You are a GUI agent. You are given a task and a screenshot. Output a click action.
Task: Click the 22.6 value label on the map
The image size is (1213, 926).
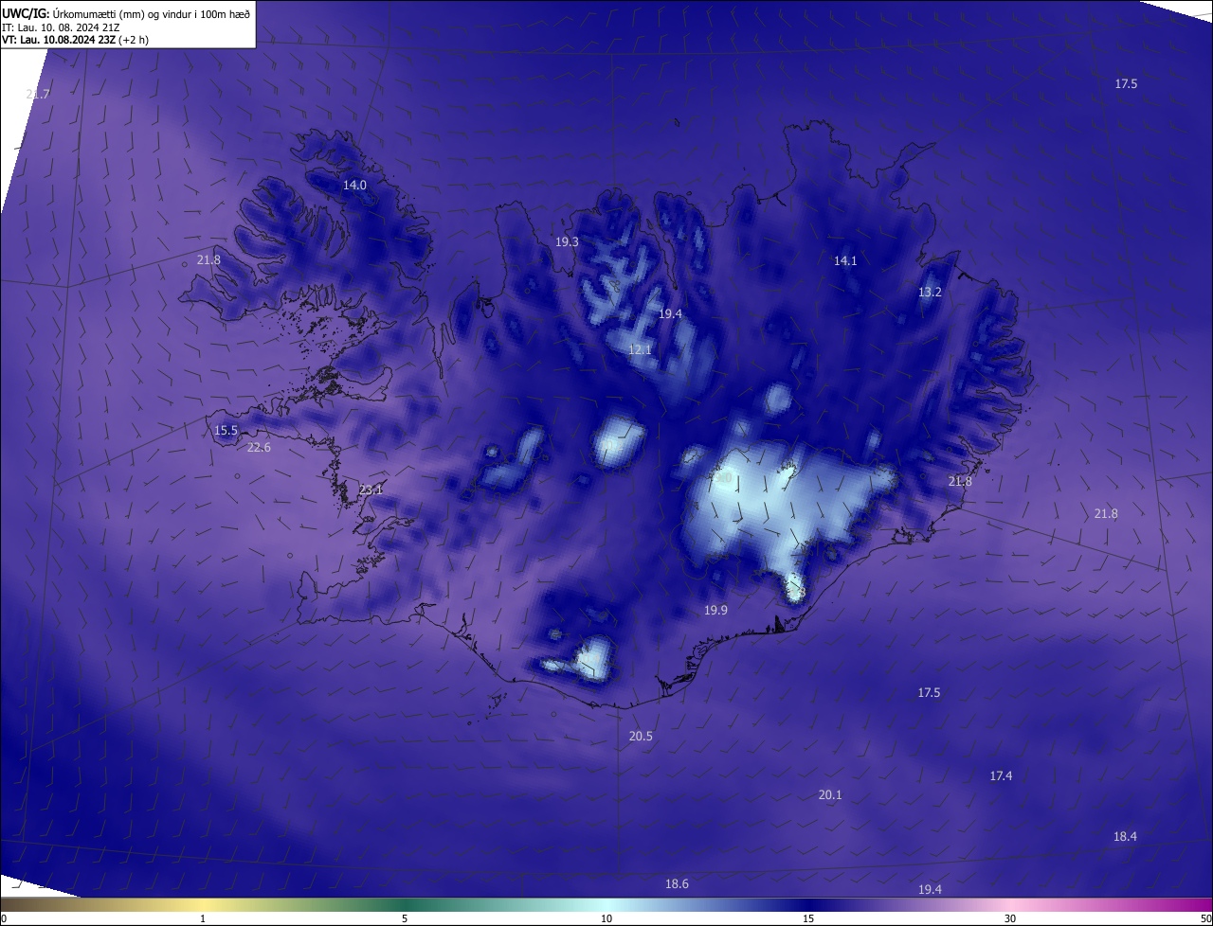259,447
